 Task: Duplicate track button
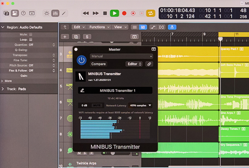point(76,37)
